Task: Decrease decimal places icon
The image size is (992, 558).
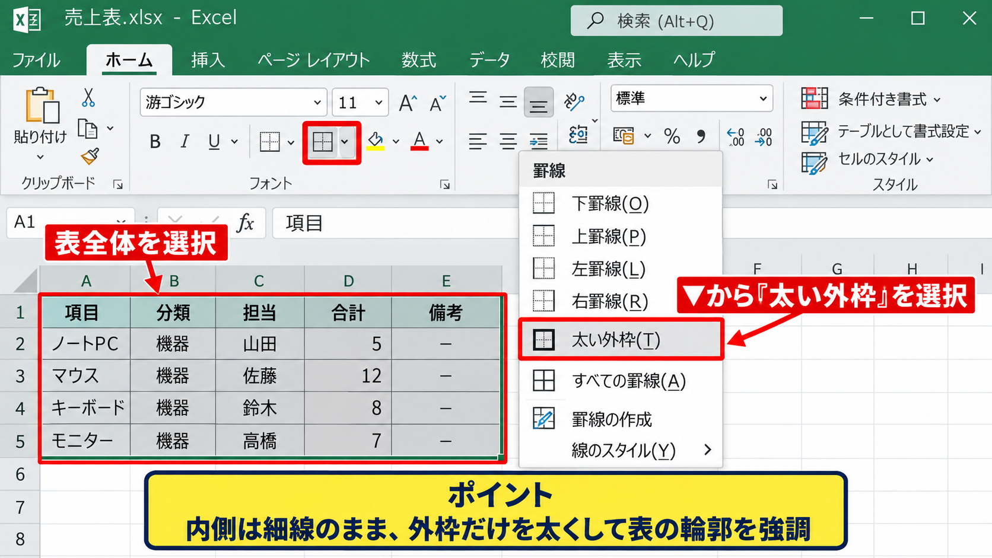Action: tap(764, 136)
